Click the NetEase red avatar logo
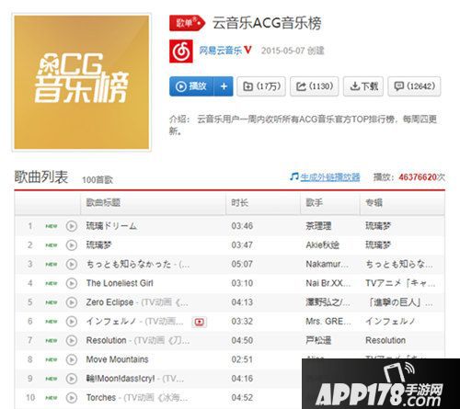460x409 pixels. point(181,51)
